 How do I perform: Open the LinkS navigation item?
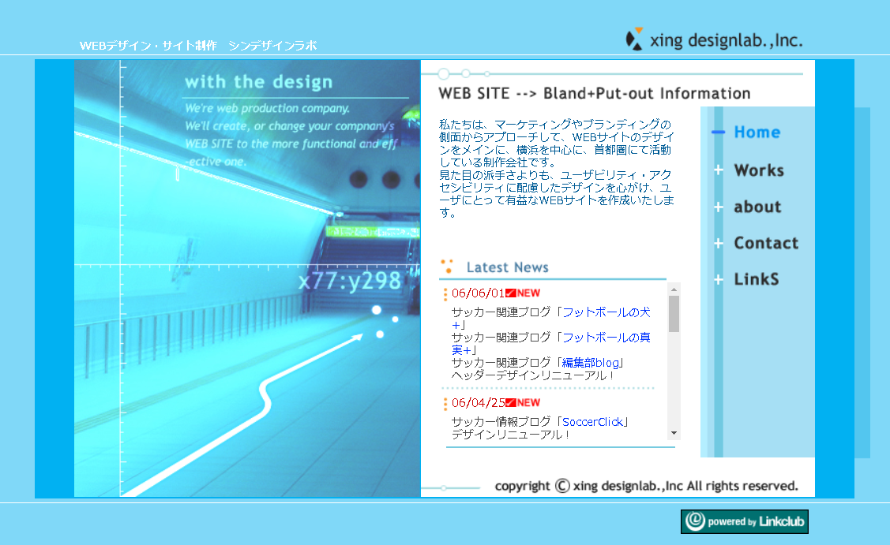(x=756, y=280)
